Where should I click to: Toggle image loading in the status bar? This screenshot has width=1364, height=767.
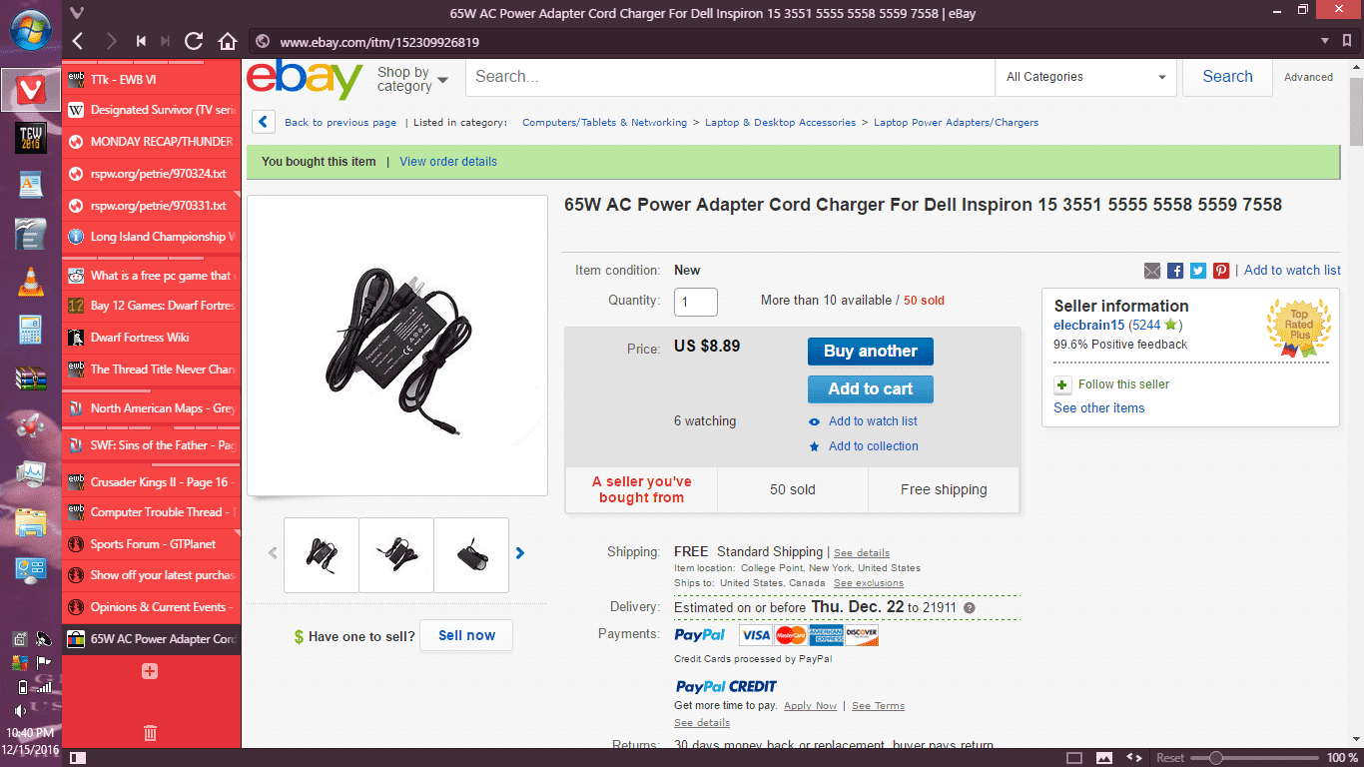pos(1104,758)
